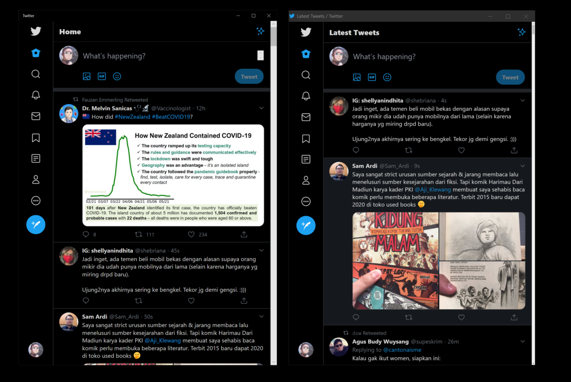Open the @Aji_Klewang mention link
The image size is (571, 382).
click(433, 189)
